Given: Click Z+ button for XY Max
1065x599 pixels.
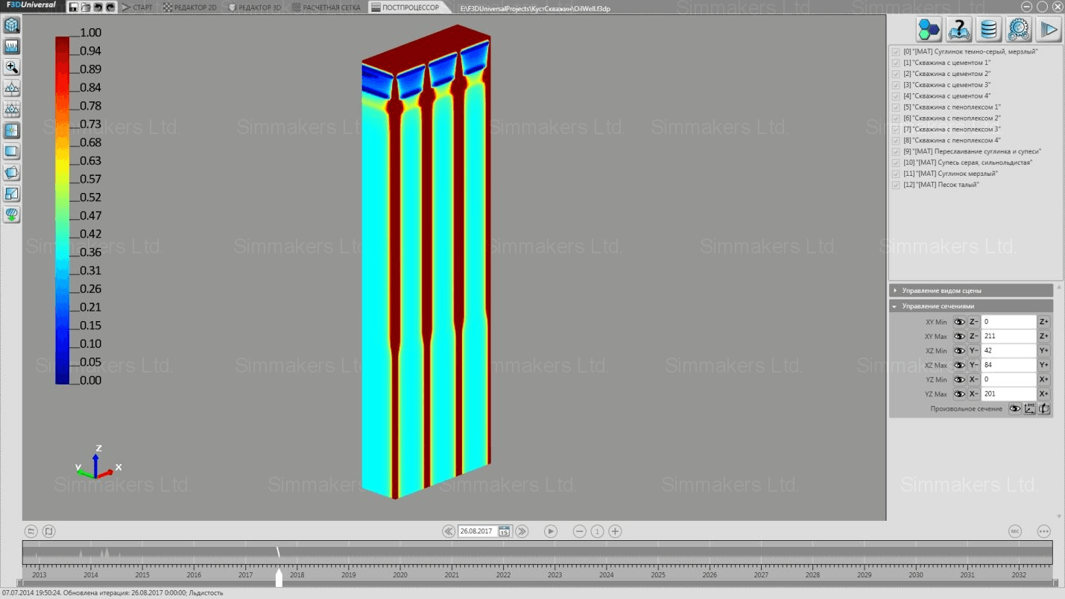Looking at the screenshot, I should click(1044, 337).
